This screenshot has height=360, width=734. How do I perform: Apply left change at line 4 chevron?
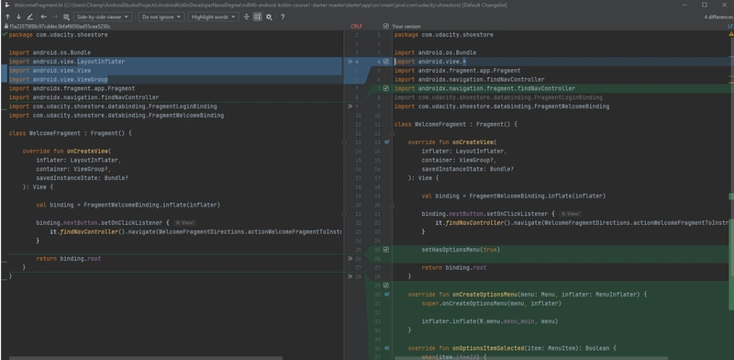(x=350, y=62)
